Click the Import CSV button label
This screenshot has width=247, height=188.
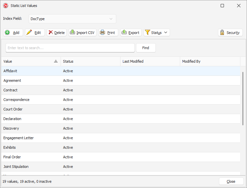(85, 33)
